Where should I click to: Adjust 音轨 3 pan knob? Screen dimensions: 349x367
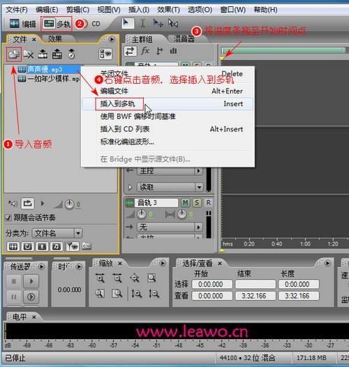click(182, 214)
